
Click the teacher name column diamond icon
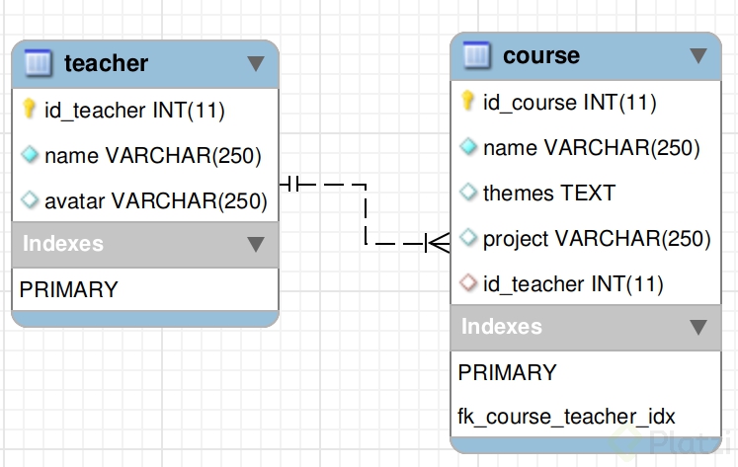point(30,155)
